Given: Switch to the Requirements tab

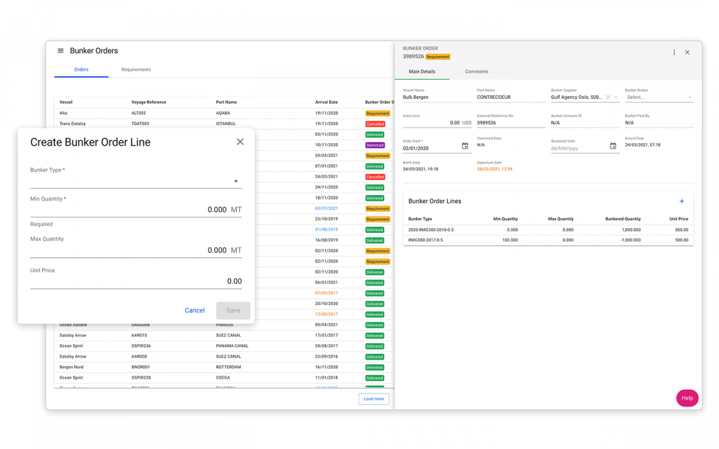Looking at the screenshot, I should (x=136, y=69).
